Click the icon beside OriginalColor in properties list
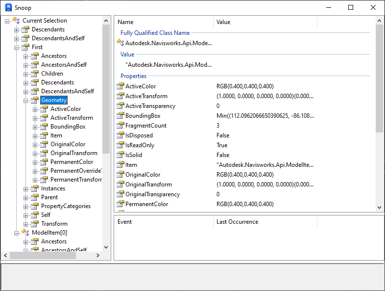Image resolution: width=385 pixels, height=291 pixels. 120,174
